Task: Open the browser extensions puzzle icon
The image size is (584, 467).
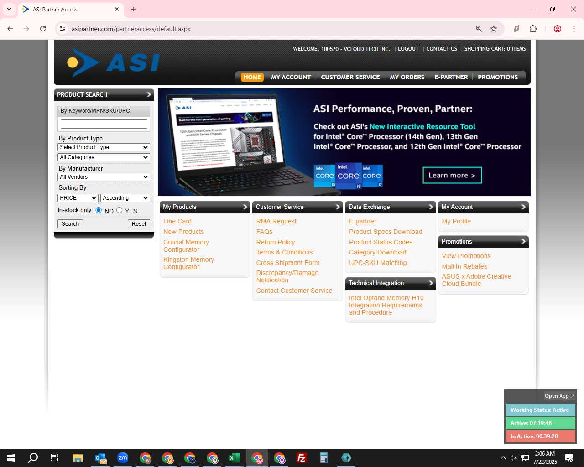Action: [533, 29]
